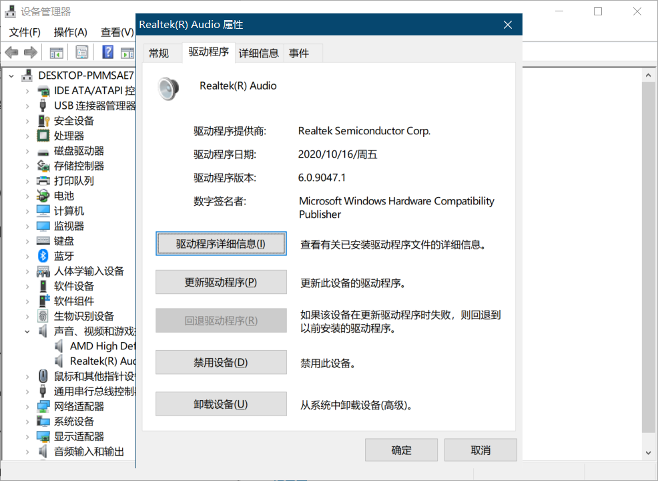Click the Device Manager scrollbar up arrow
Image resolution: width=658 pixels, height=481 pixels.
click(649, 75)
